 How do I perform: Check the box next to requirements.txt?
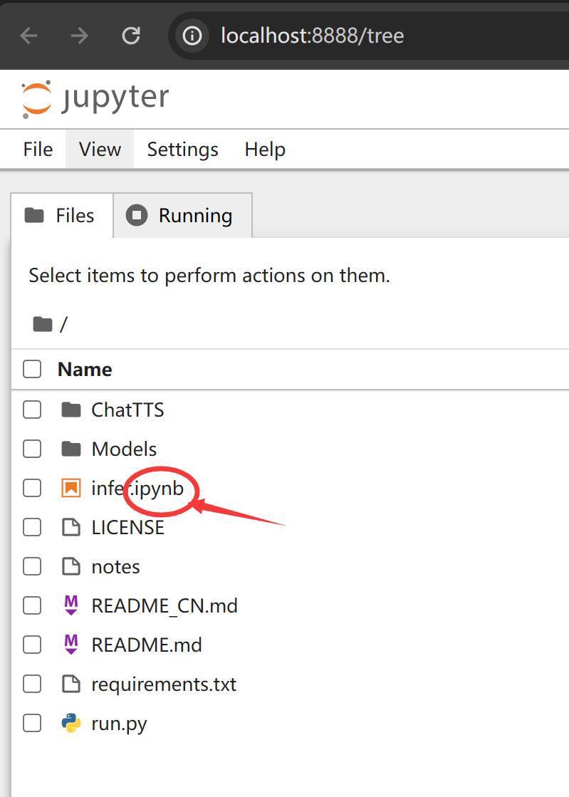32,684
